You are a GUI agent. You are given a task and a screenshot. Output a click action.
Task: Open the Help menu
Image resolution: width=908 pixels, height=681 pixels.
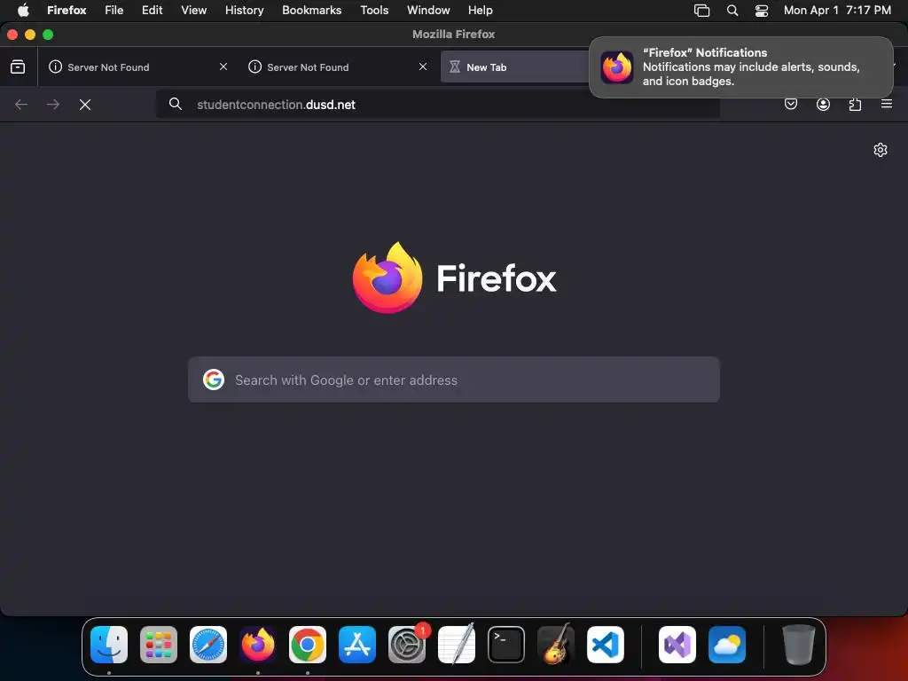(x=481, y=11)
